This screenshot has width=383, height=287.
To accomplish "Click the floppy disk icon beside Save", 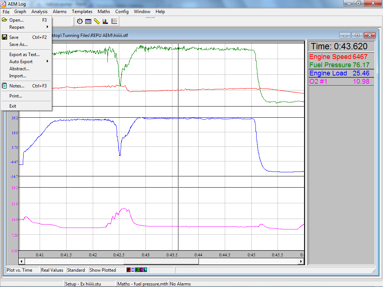I will pyautogui.click(x=4, y=37).
